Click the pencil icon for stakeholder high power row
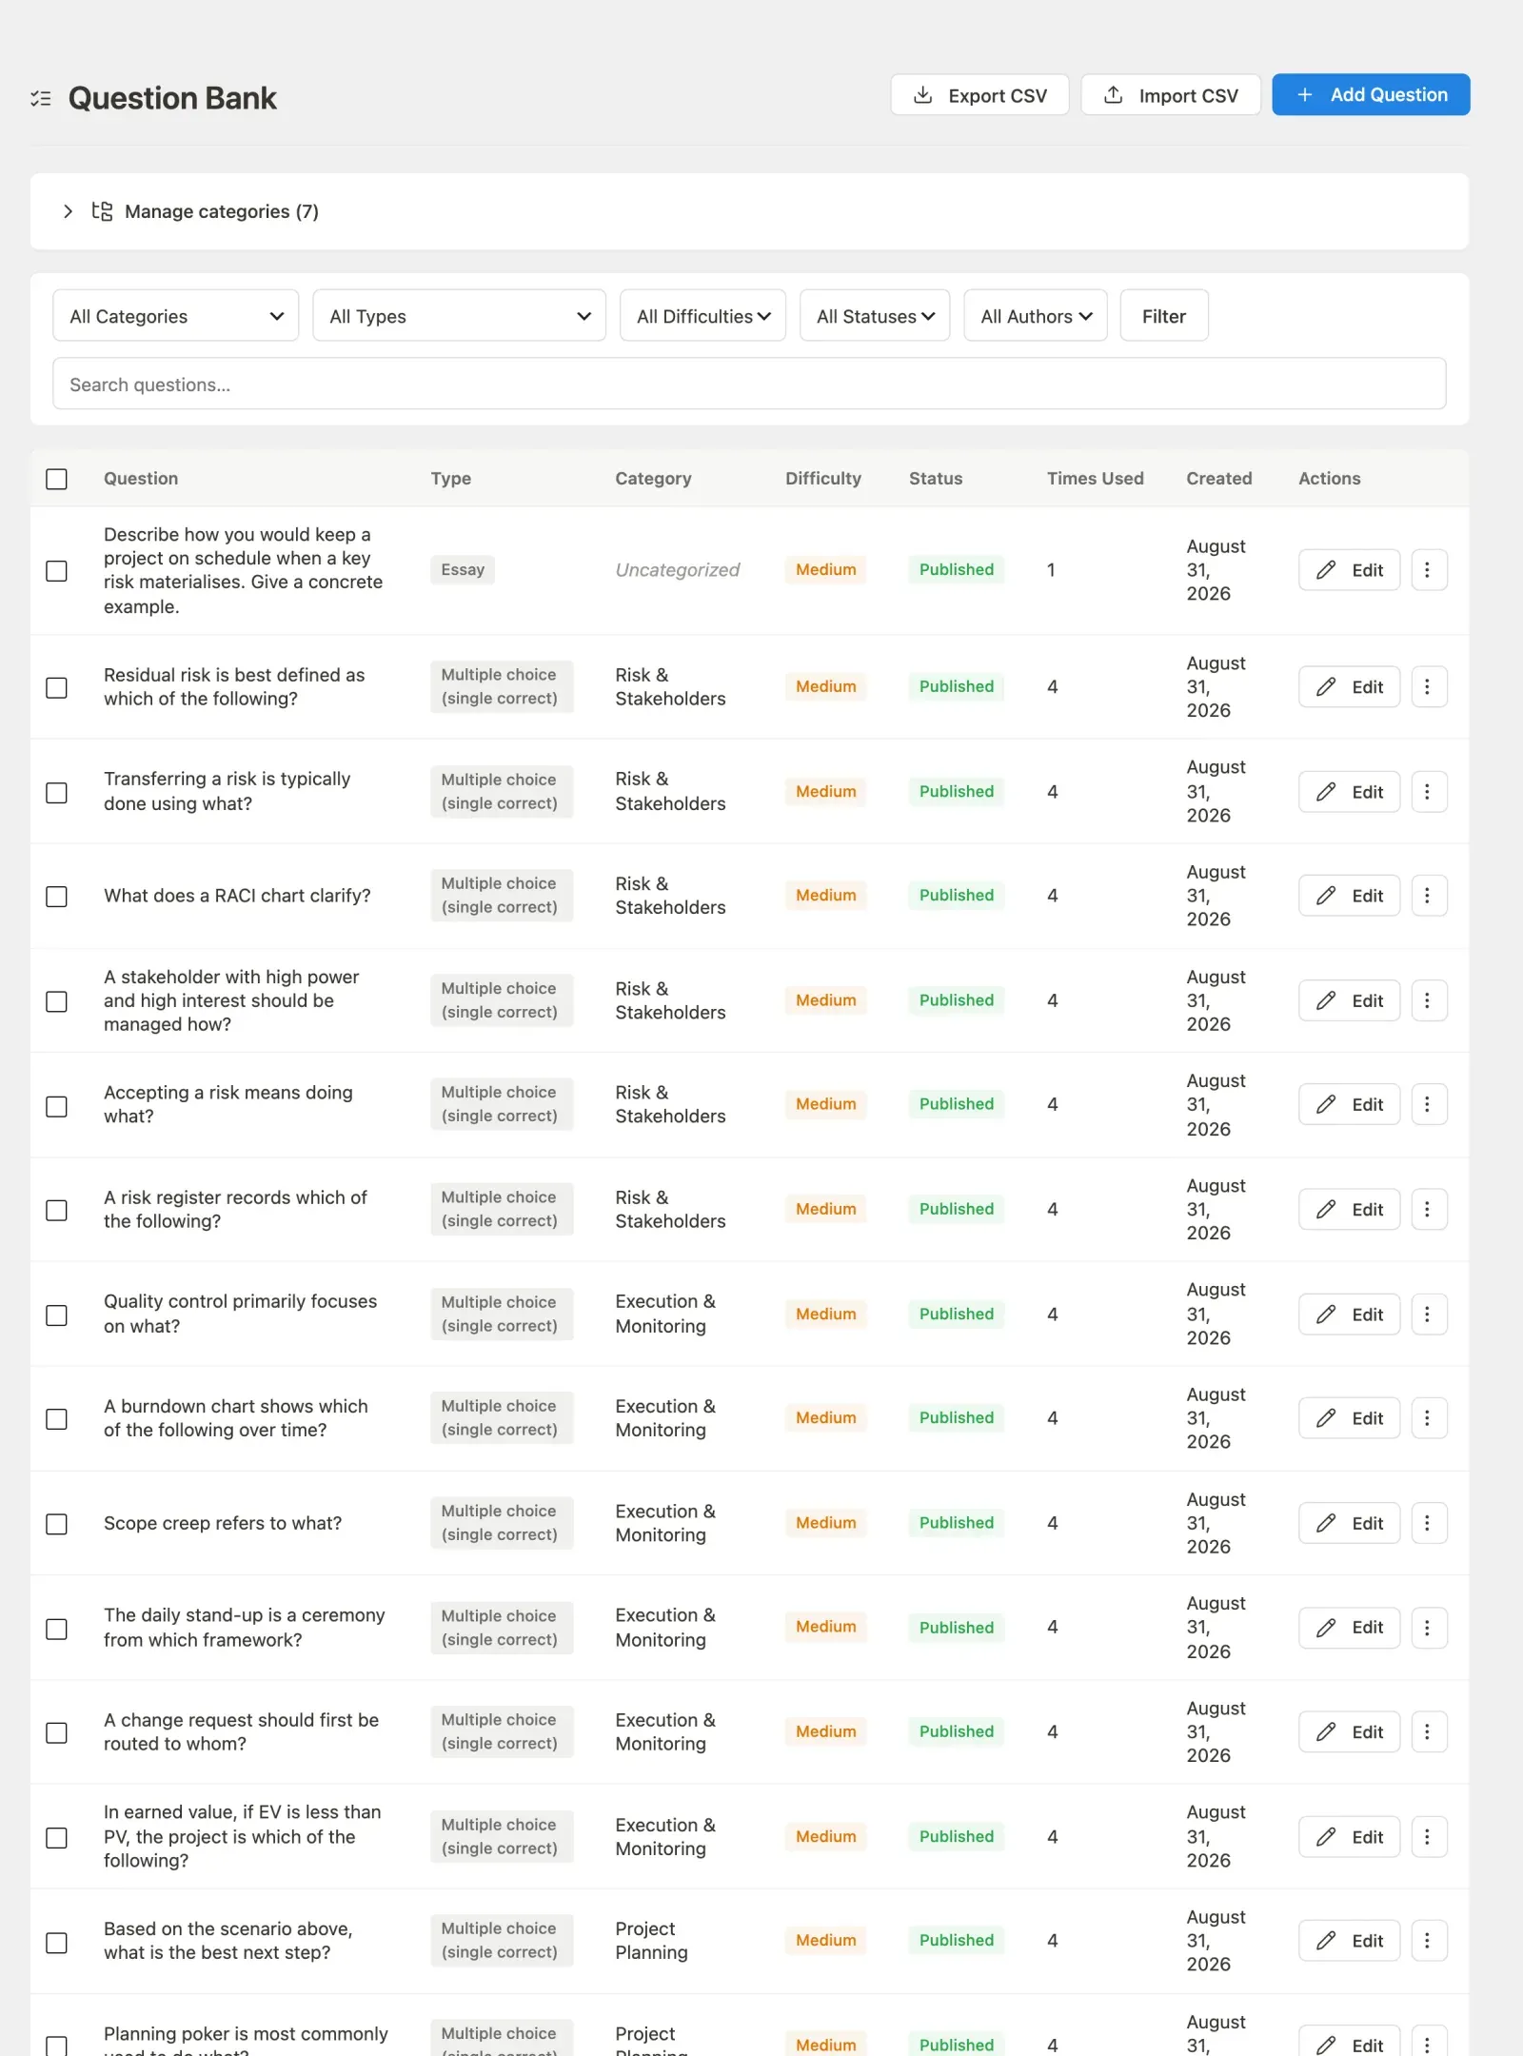This screenshot has height=2056, width=1523. (1326, 1000)
